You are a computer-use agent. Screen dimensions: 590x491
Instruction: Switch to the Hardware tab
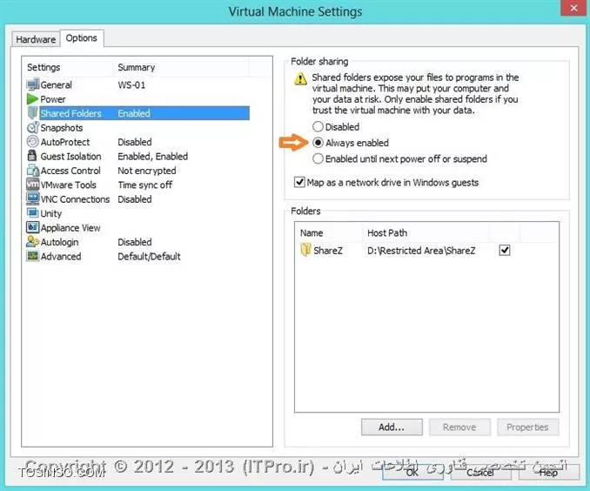(x=36, y=39)
